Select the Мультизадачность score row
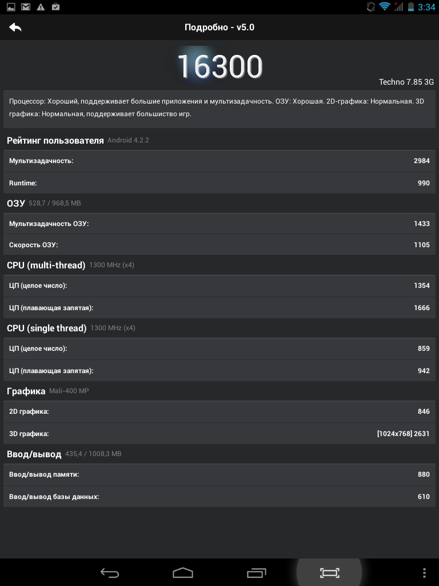Image resolution: width=439 pixels, height=586 pixels. point(219,161)
